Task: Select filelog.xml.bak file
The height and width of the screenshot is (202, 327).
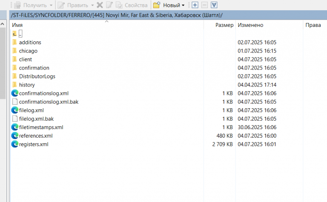Action: [36, 119]
